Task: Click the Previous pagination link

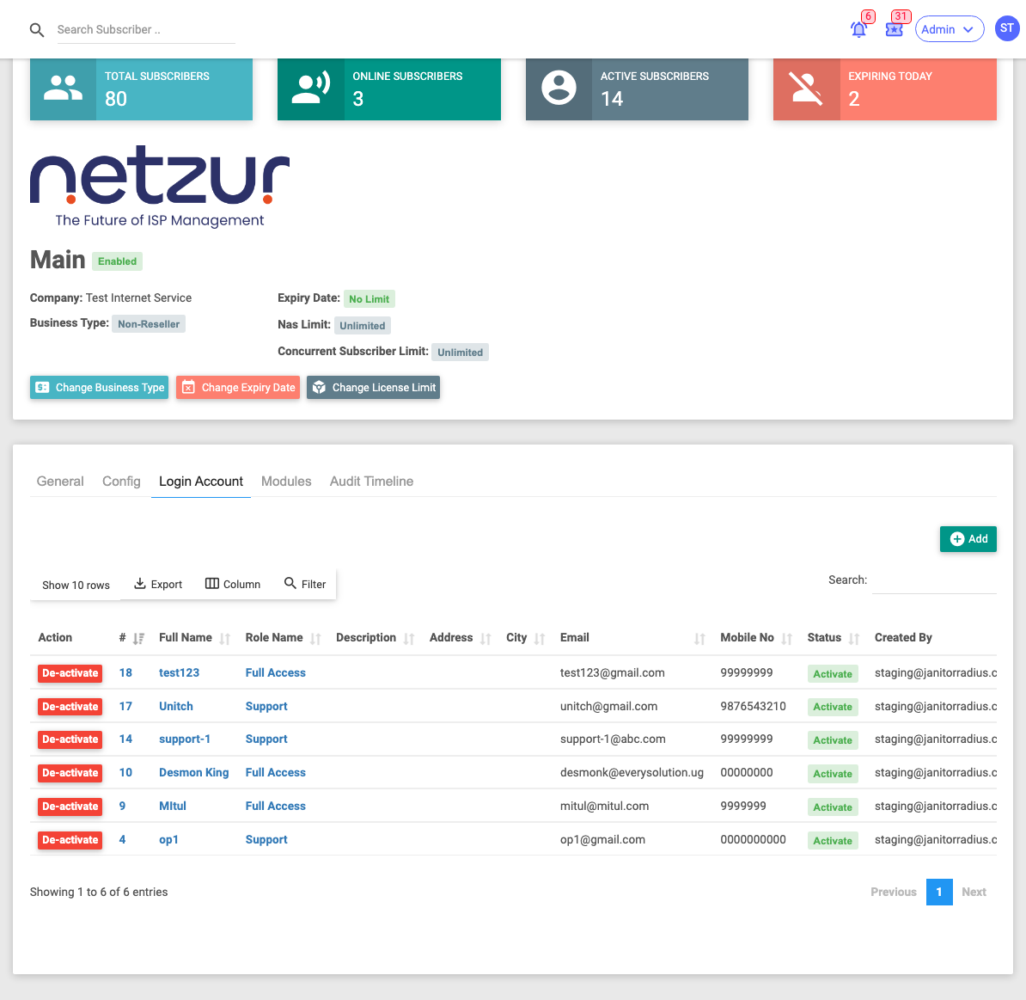Action: pos(893,892)
